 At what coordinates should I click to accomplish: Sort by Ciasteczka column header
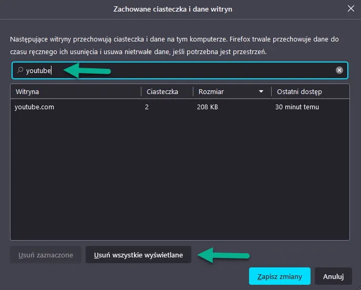pos(167,91)
